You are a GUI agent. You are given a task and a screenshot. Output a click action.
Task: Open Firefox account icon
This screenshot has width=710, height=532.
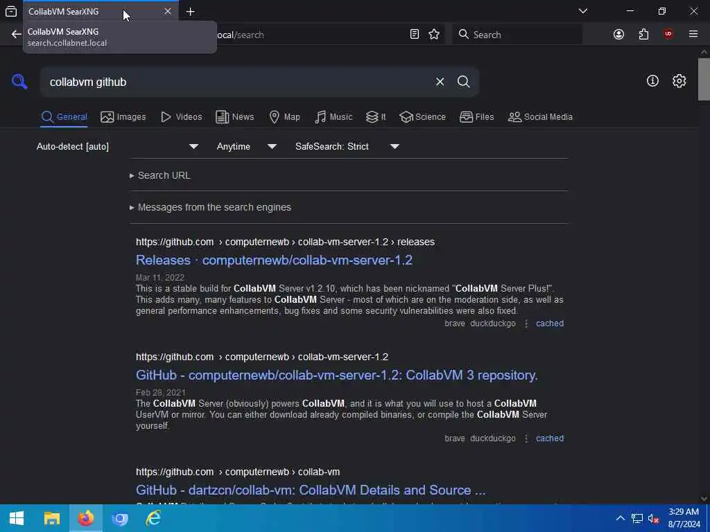(x=618, y=35)
